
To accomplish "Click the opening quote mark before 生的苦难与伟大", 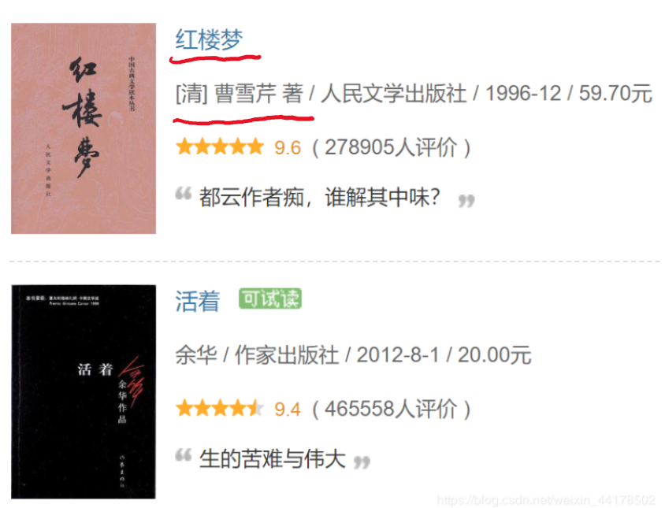I will [184, 455].
